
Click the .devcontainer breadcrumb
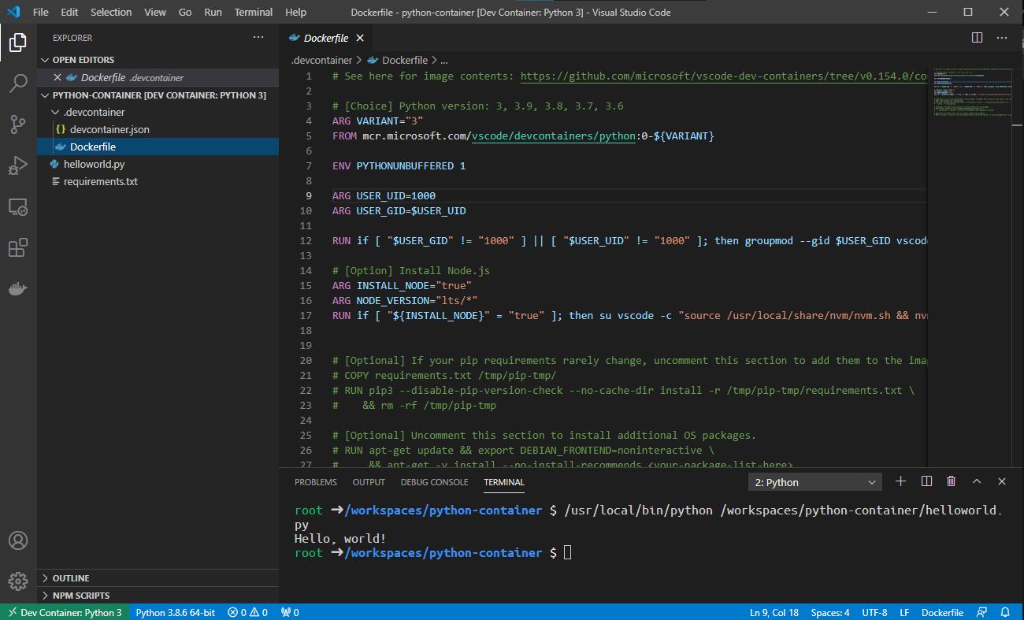(x=321, y=60)
